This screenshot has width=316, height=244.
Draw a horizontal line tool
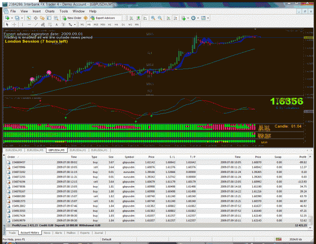(x=29, y=25)
